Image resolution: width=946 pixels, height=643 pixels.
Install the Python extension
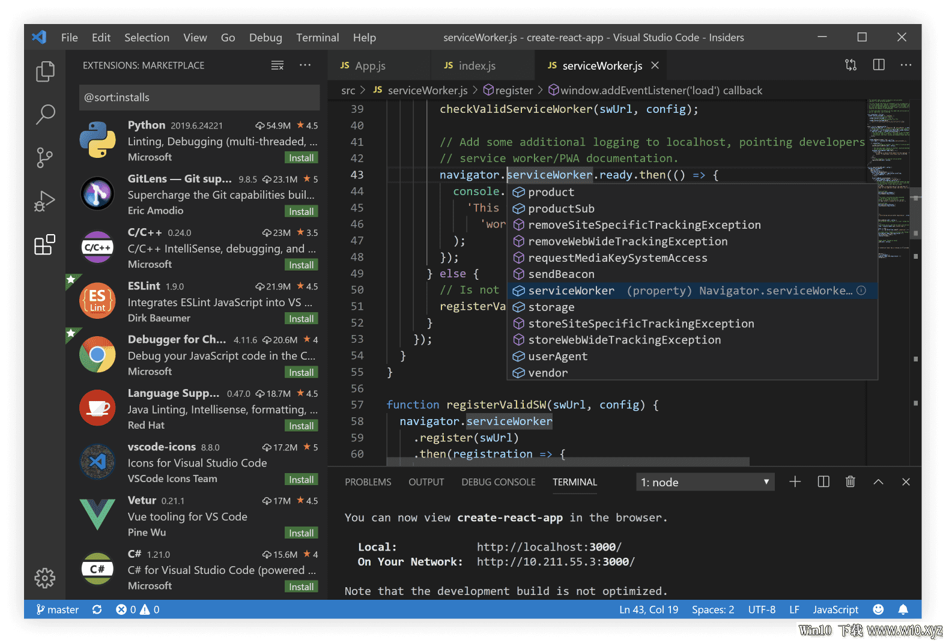pos(301,158)
